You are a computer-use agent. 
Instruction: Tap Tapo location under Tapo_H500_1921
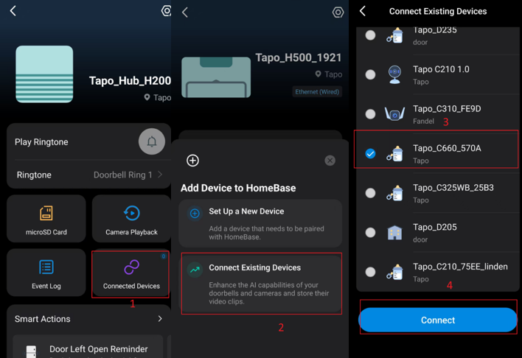329,74
